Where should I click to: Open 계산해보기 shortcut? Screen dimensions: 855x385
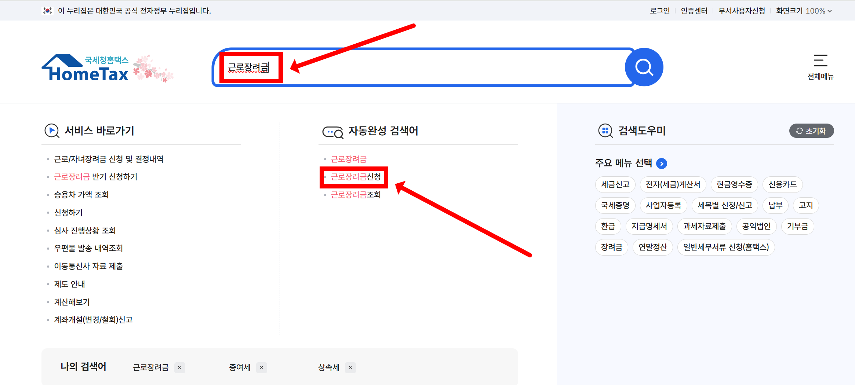tap(72, 302)
